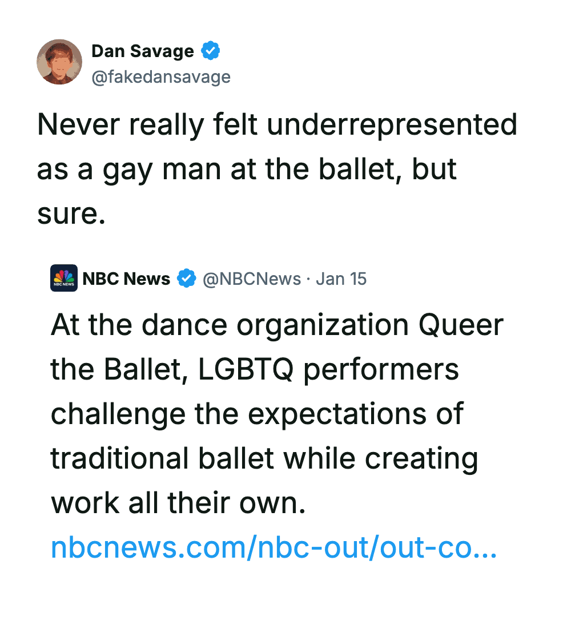Open Dan Savage's profile avatar

pyautogui.click(x=60, y=62)
